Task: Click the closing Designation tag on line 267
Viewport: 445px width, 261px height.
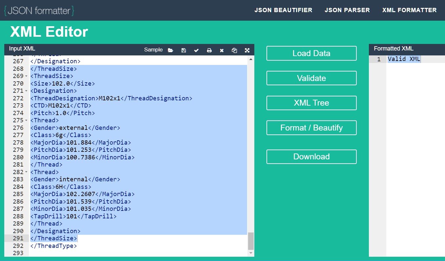Action: tap(55, 61)
